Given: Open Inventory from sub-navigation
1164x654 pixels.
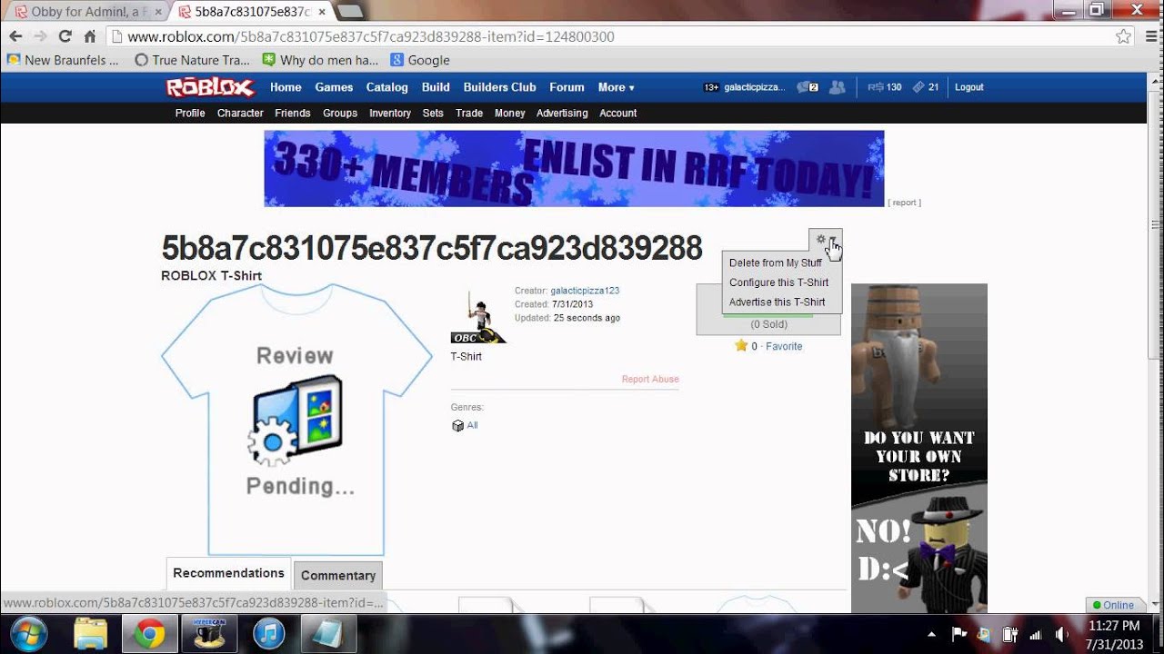Looking at the screenshot, I should pyautogui.click(x=390, y=113).
